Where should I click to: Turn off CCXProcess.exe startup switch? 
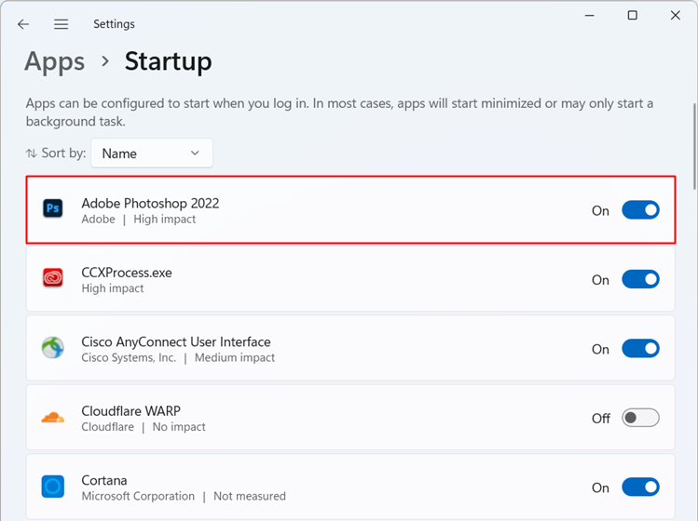tap(640, 279)
